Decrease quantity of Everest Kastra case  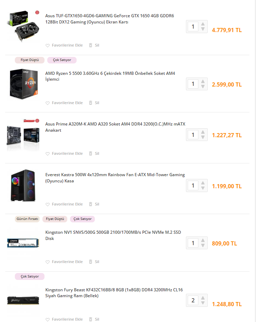203,188
